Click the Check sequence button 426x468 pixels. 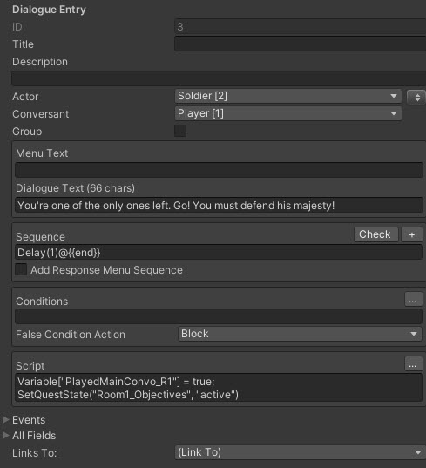[376, 234]
